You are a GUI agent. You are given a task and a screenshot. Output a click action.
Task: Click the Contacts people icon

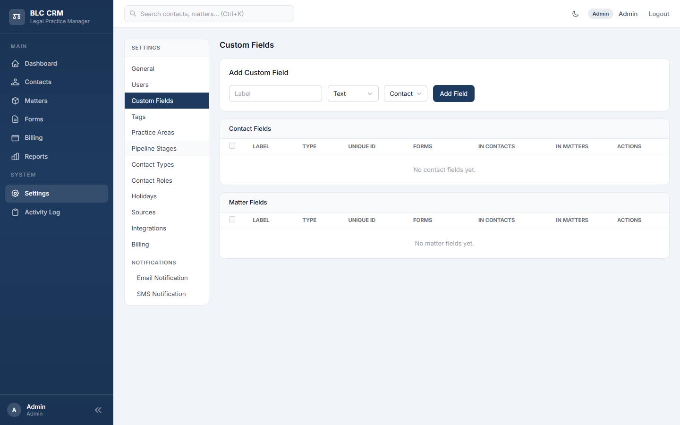(16, 82)
